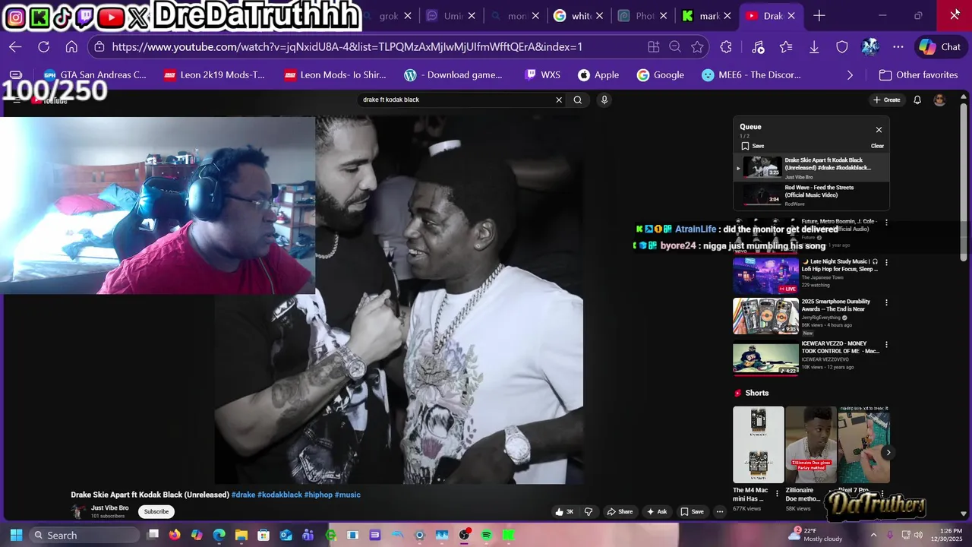Clear the YouTube search query
Image resolution: width=972 pixels, height=547 pixels.
click(559, 100)
